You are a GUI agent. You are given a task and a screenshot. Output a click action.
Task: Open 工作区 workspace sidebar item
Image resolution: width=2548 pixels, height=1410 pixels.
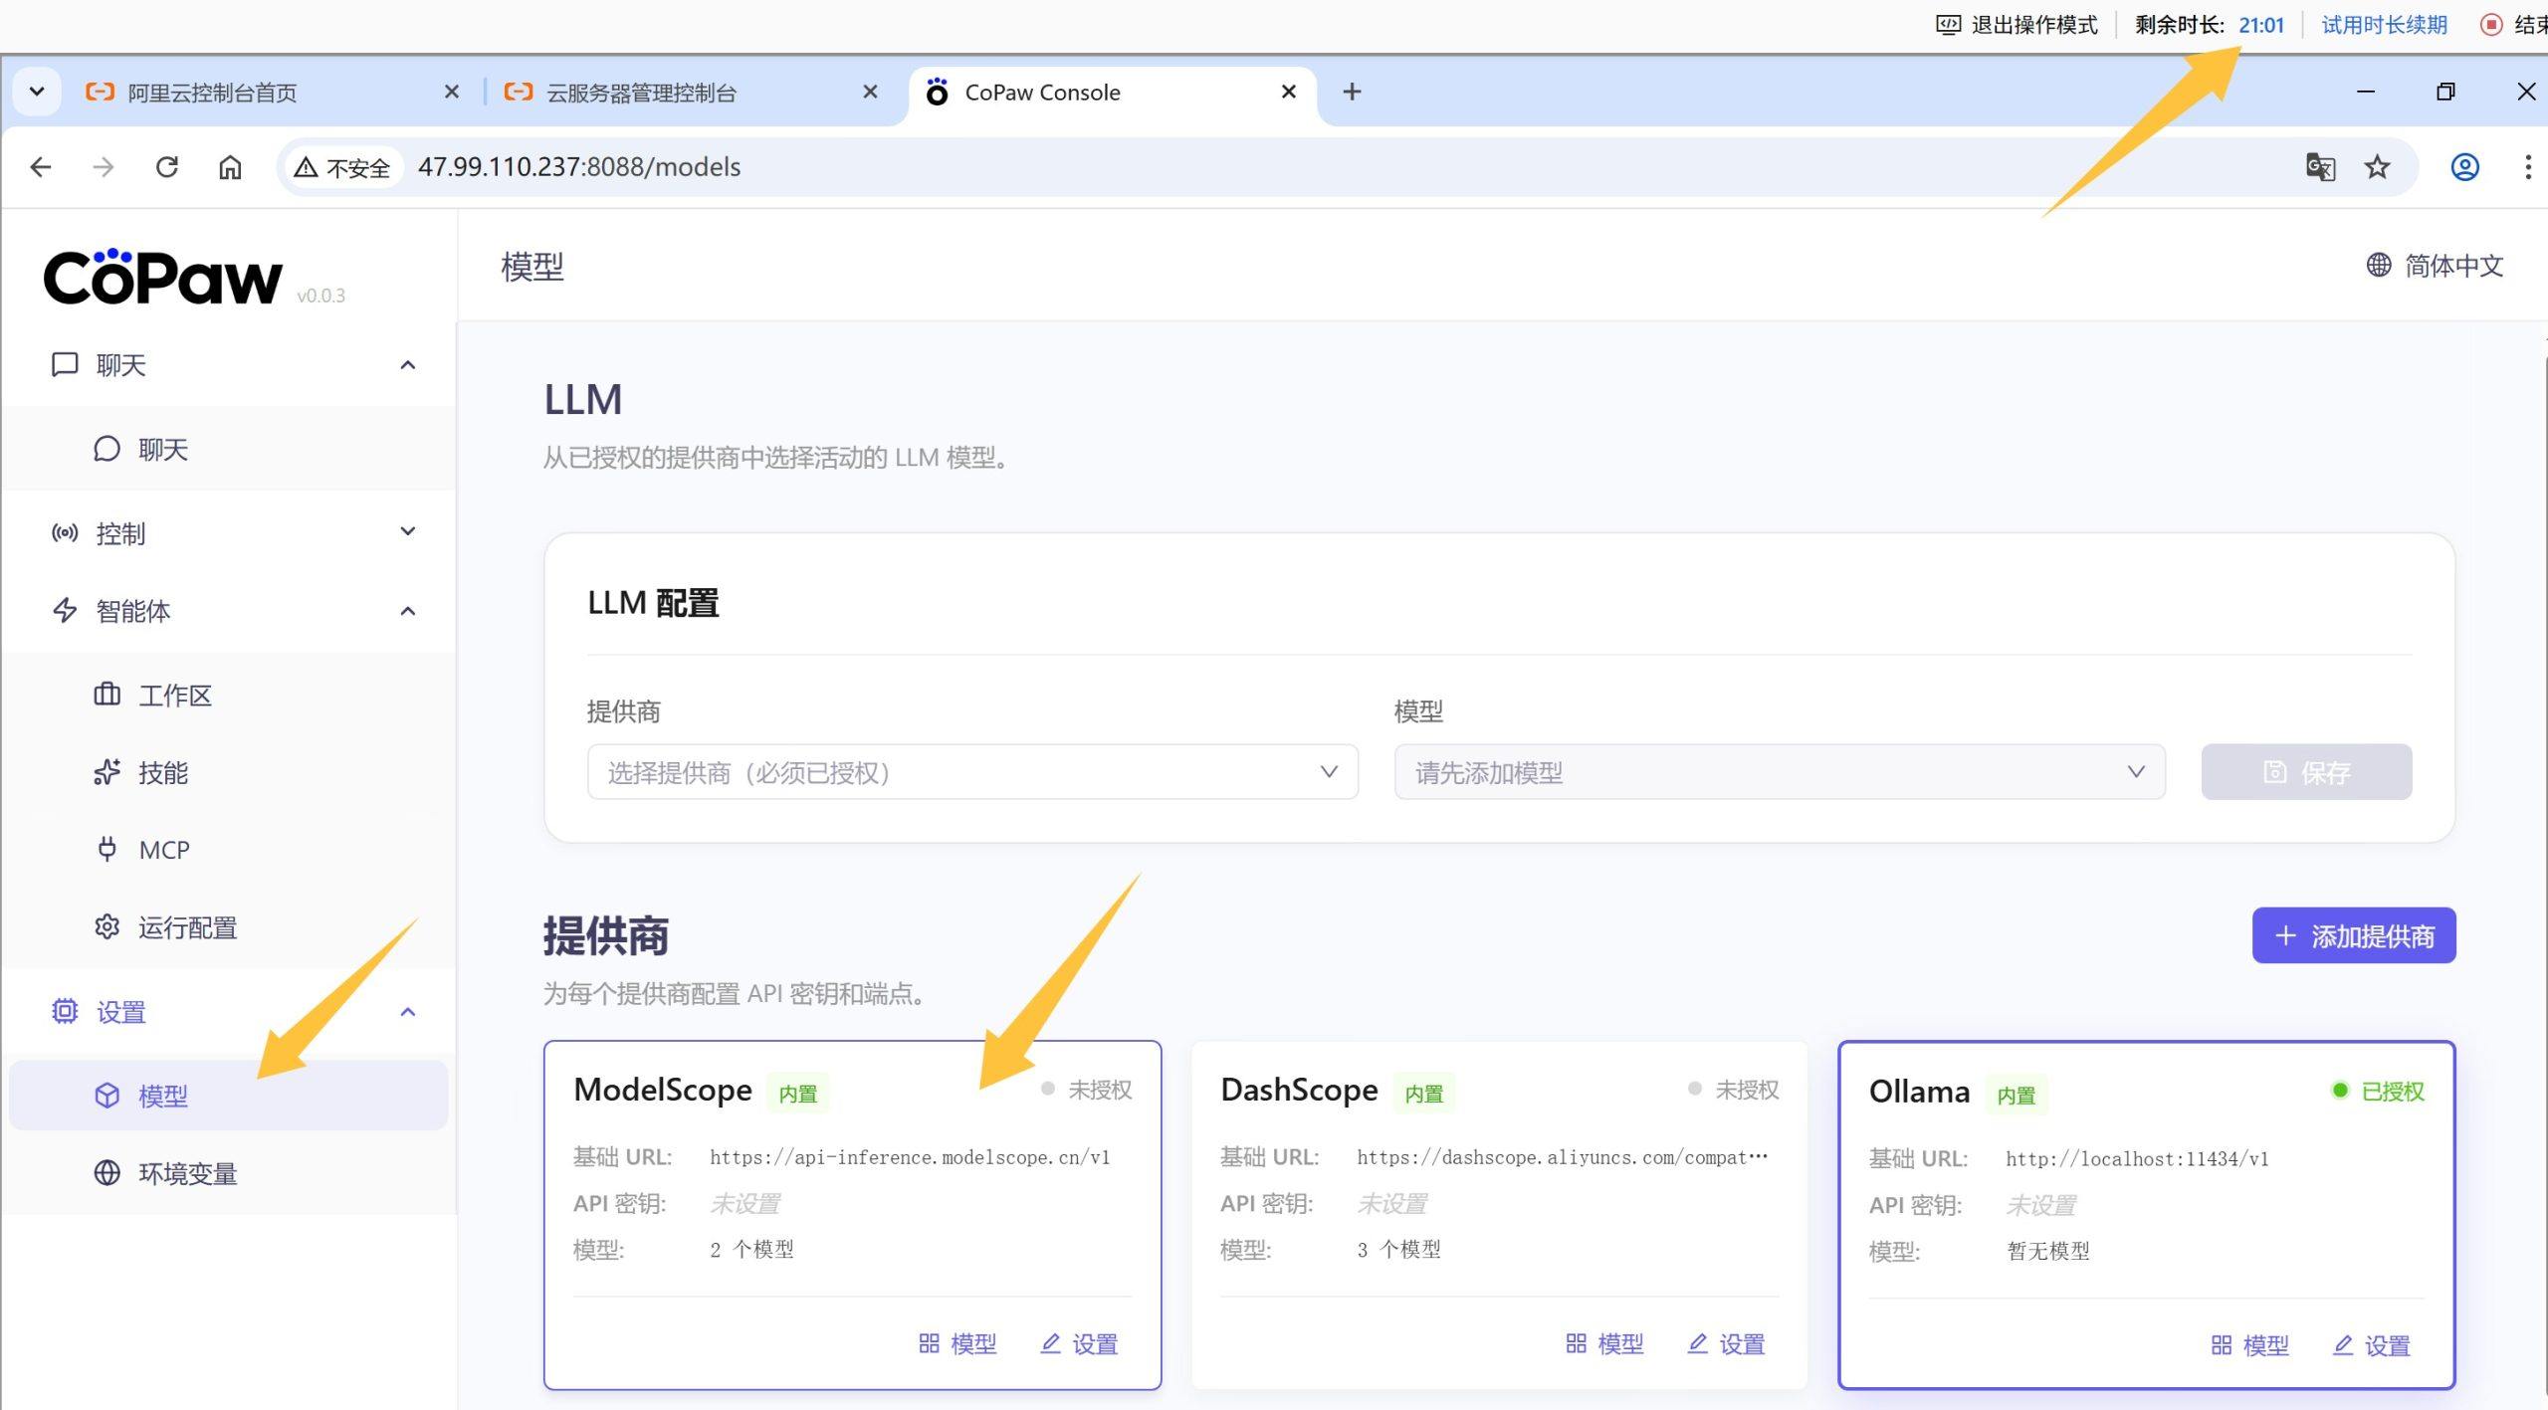pos(174,696)
